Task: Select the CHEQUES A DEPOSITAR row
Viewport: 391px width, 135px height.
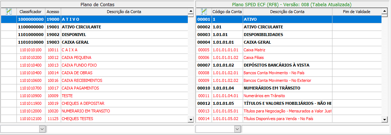Action: click(x=94, y=103)
